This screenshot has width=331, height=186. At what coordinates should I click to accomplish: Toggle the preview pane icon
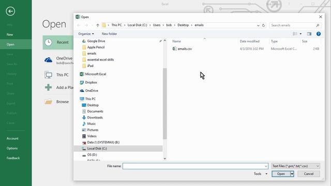pyautogui.click(x=309, y=34)
